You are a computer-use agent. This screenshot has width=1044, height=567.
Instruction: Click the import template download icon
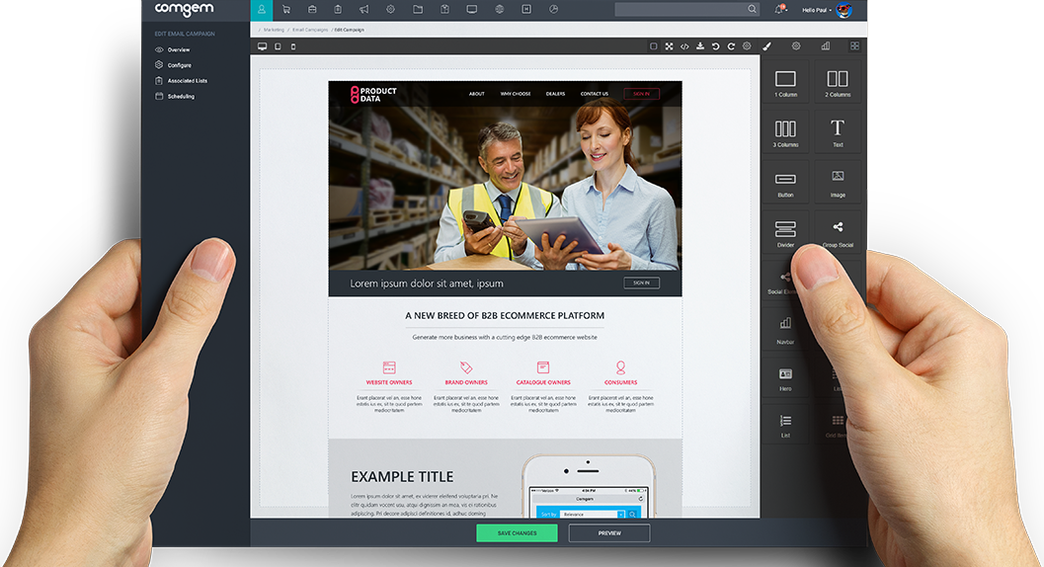coord(699,46)
